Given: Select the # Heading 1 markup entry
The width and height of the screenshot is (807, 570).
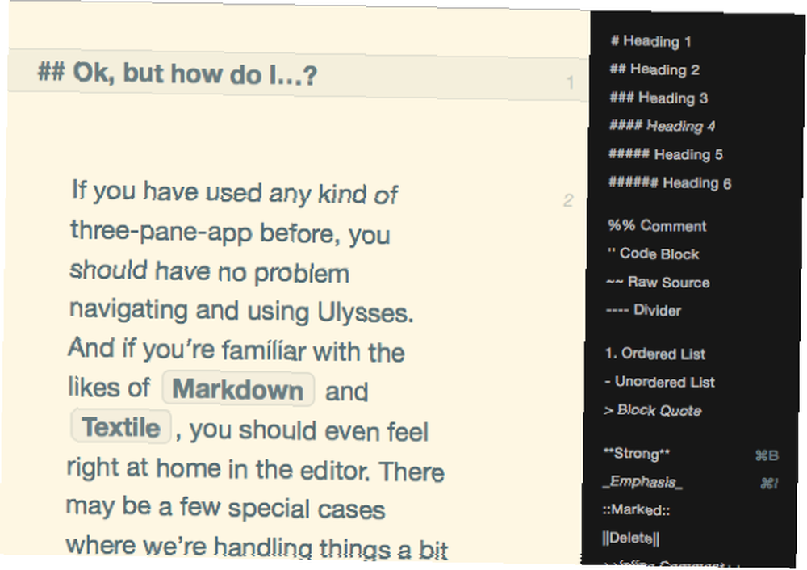Looking at the screenshot, I should pos(650,41).
